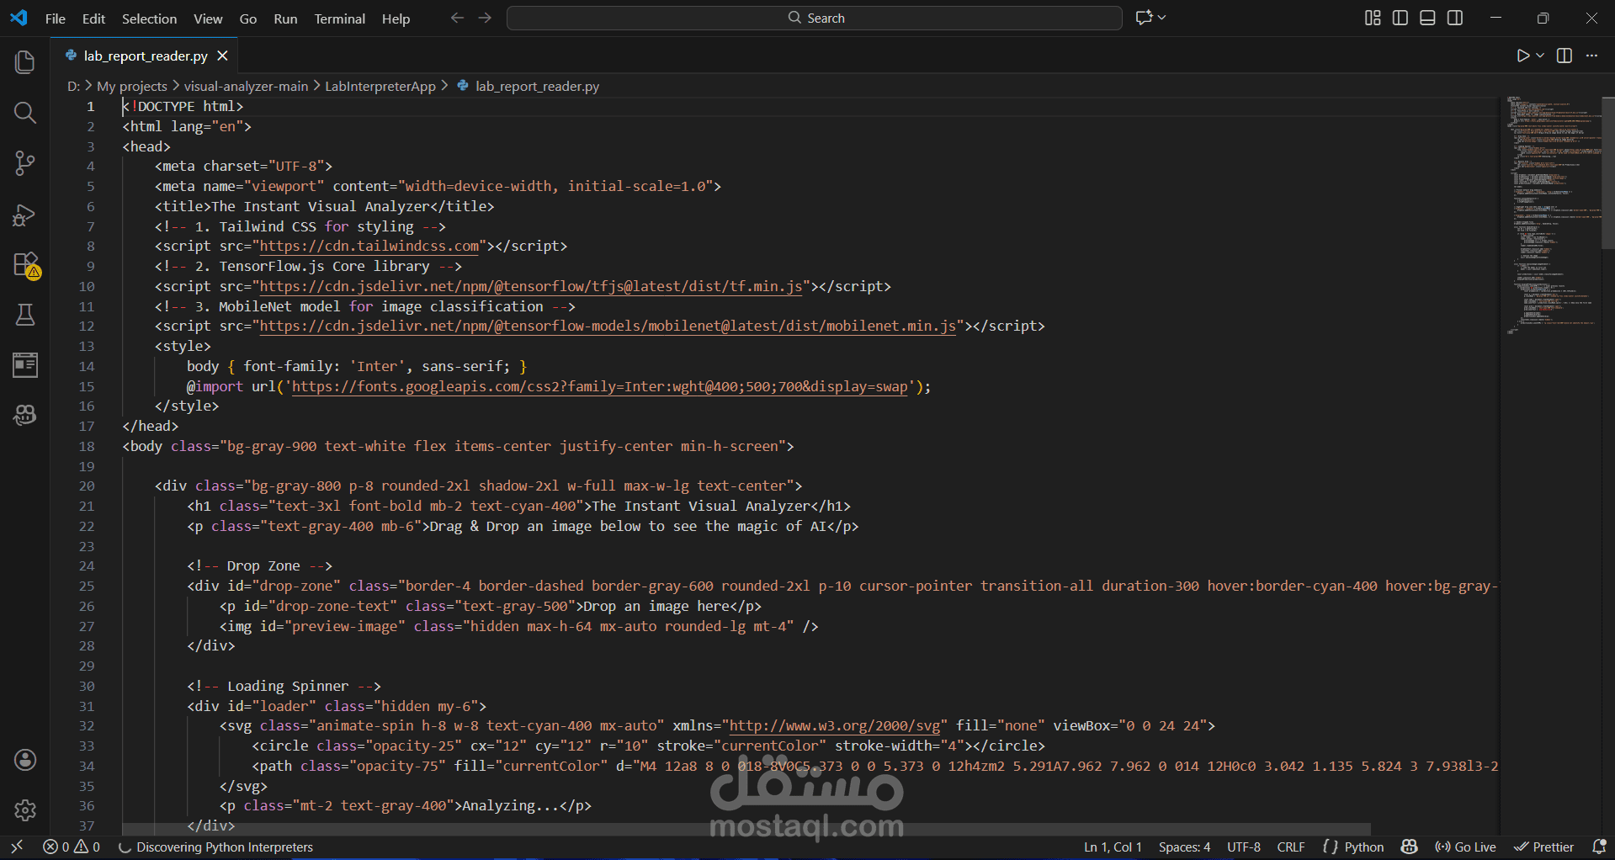
Task: Open the Manage gear icon
Action: [25, 810]
